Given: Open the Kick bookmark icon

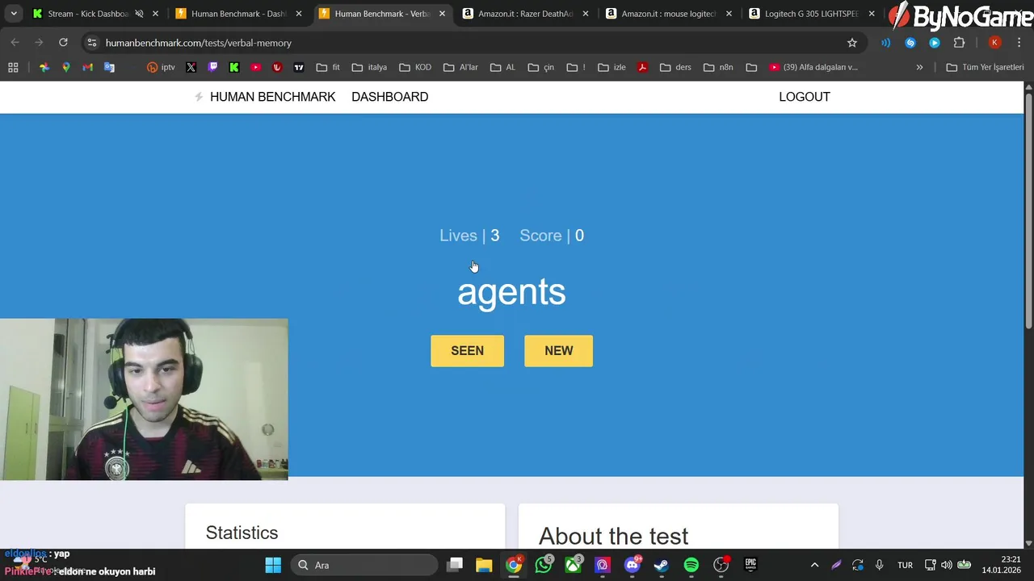Looking at the screenshot, I should pos(234,67).
